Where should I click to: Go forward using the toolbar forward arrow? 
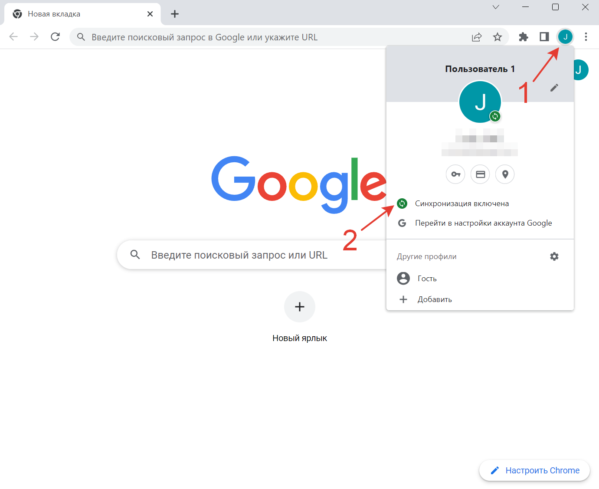click(34, 37)
